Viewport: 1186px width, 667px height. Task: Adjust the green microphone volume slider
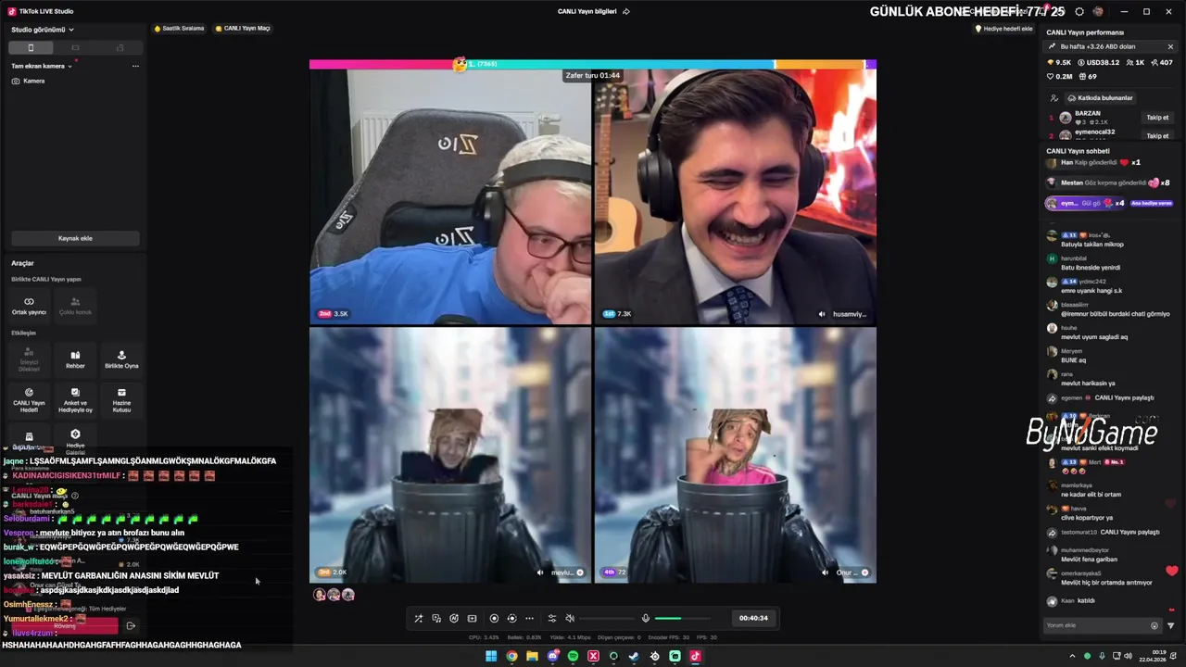pyautogui.click(x=683, y=618)
